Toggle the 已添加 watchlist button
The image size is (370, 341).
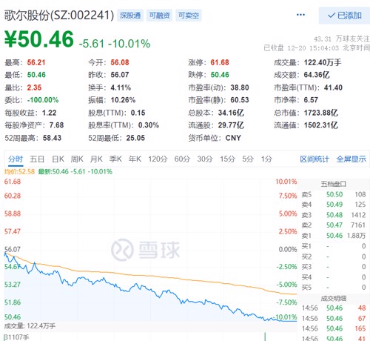[344, 16]
